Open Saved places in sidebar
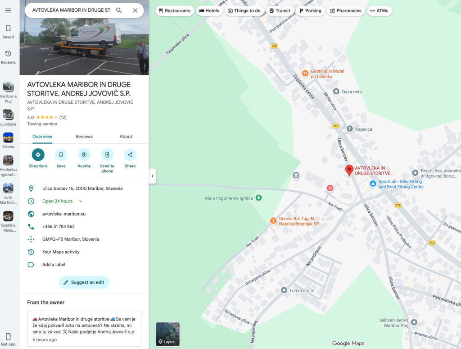The height and width of the screenshot is (349, 461). (8, 32)
